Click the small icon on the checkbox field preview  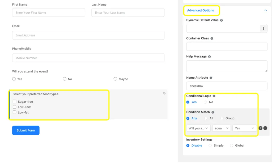click(x=164, y=93)
